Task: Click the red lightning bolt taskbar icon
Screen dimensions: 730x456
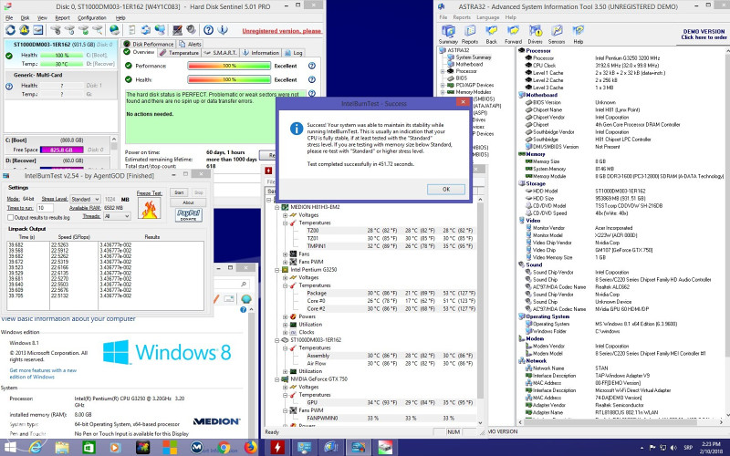Action: [277, 448]
